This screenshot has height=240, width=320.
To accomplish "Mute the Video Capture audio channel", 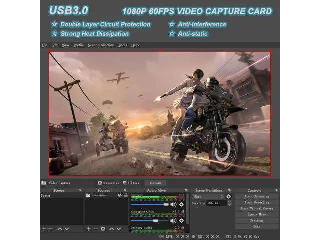I will coord(173,204).
